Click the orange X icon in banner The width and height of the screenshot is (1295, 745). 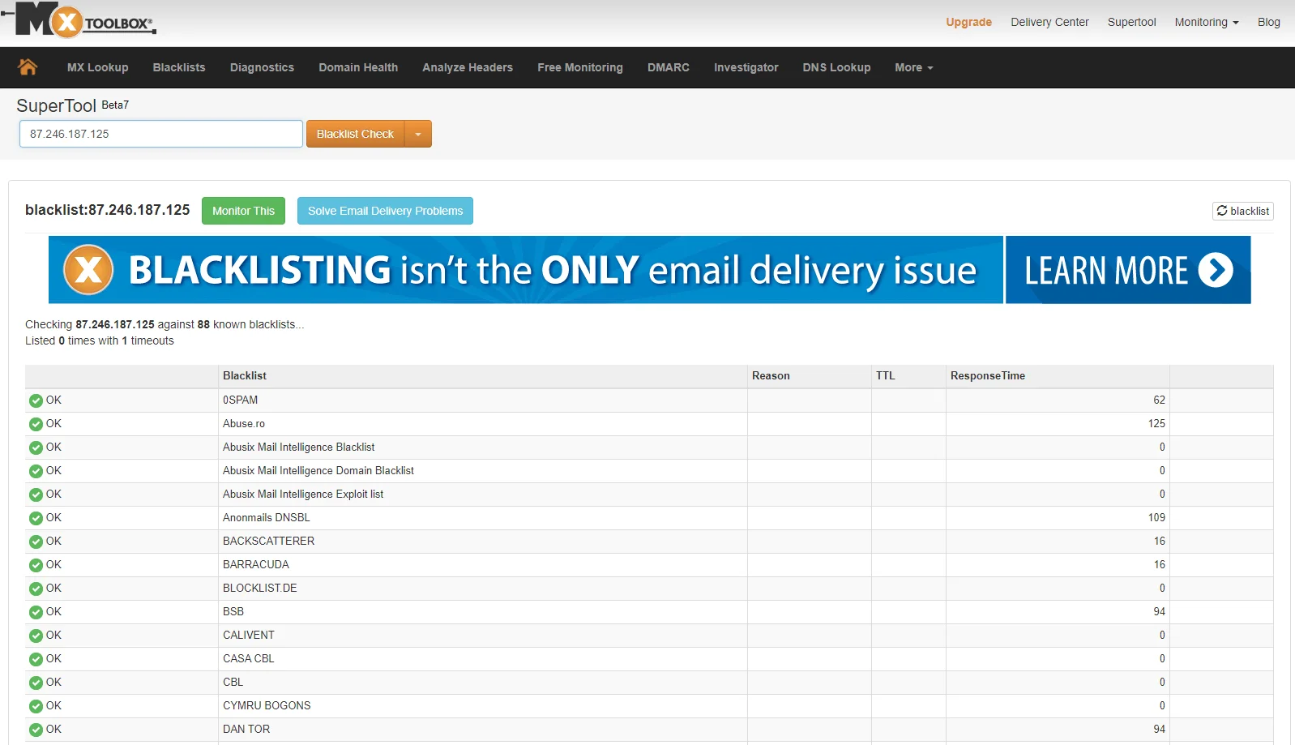pyautogui.click(x=88, y=270)
